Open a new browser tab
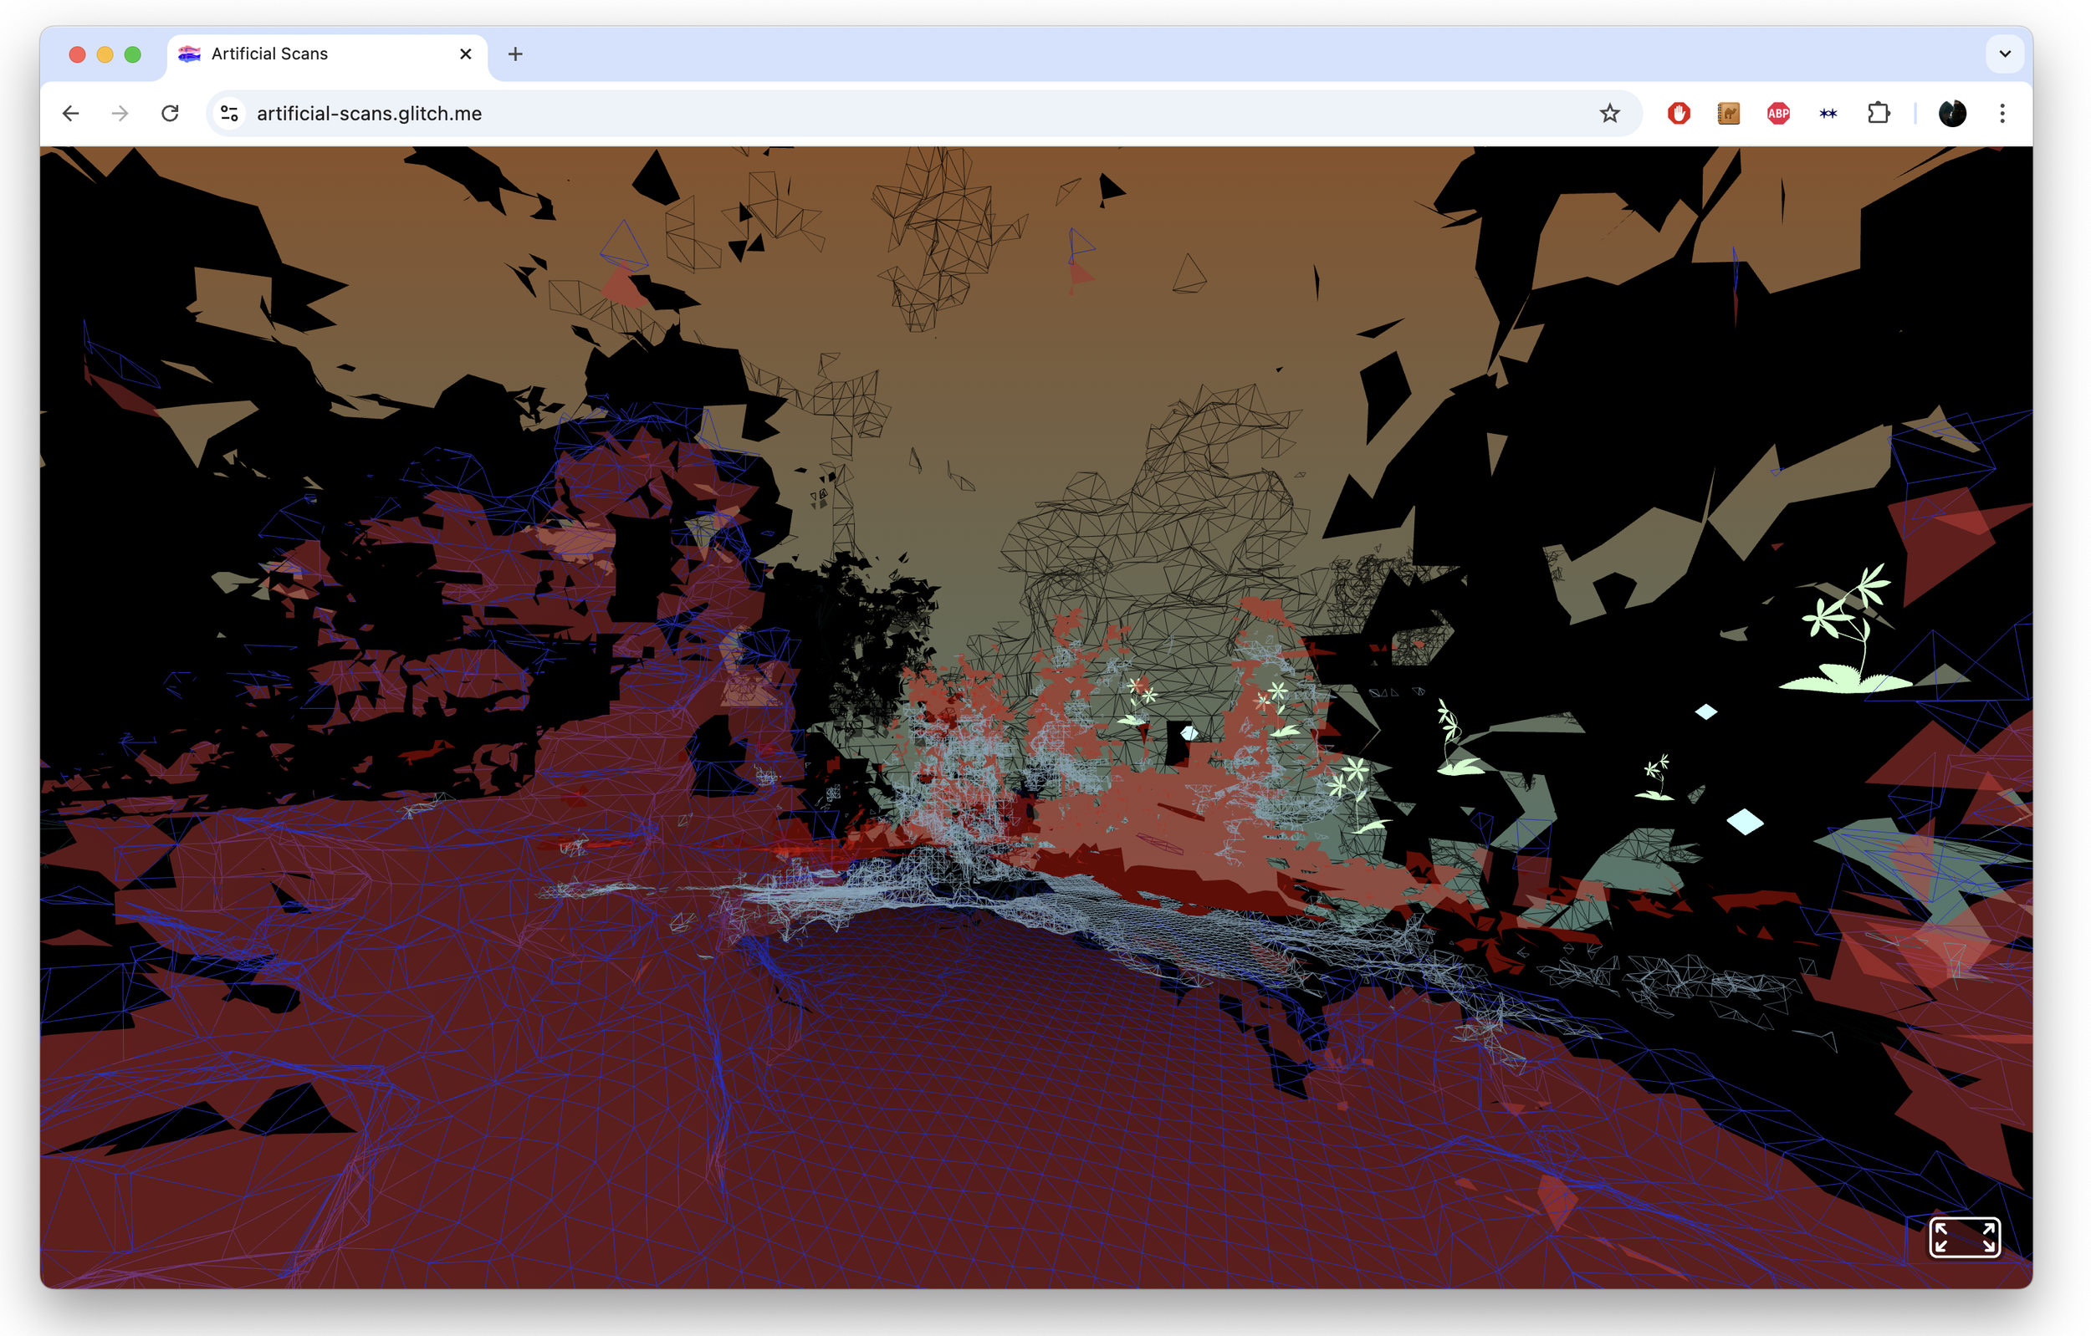 tap(515, 54)
